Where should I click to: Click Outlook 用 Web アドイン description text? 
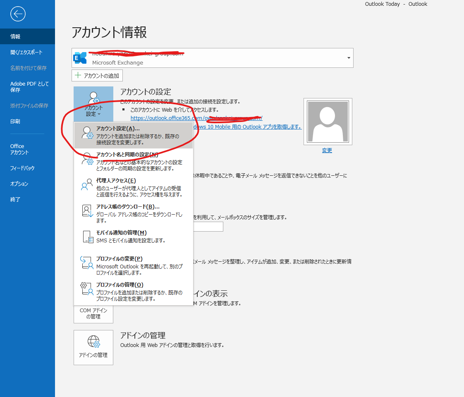[x=172, y=345]
